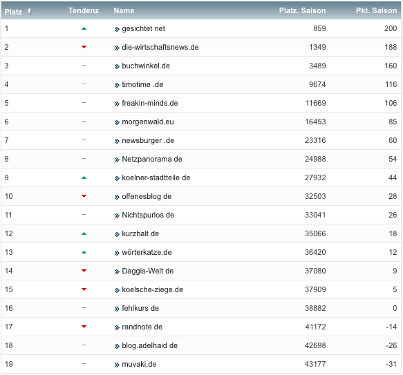Select season points value 200
Screen dimensions: 403x375
pyautogui.click(x=391, y=28)
